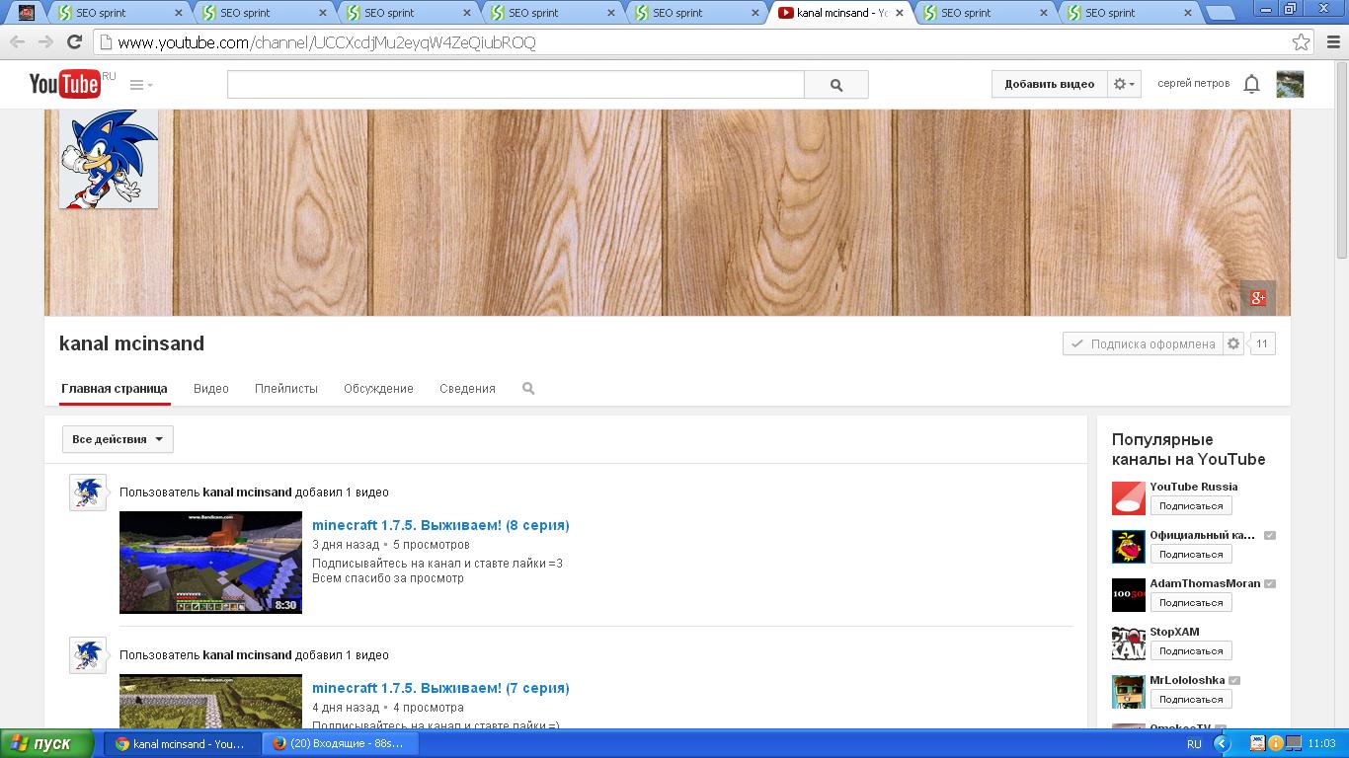Click the Официальный ка... channel icon
This screenshot has width=1349, height=758.
[1129, 547]
